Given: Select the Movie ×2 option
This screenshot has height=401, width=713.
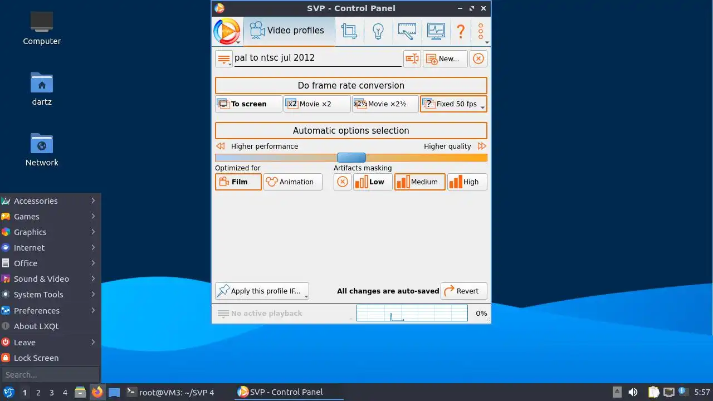Looking at the screenshot, I should pyautogui.click(x=317, y=104).
